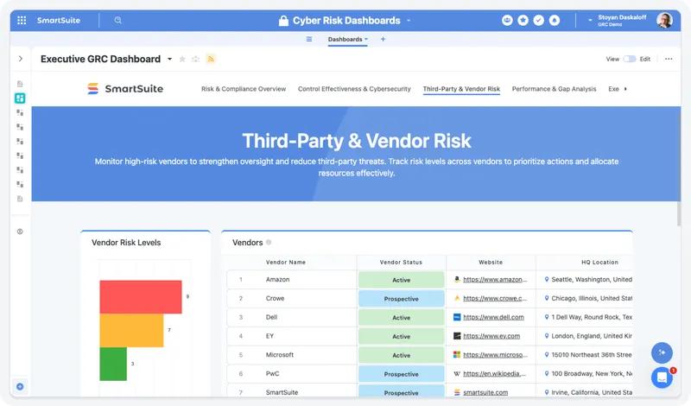This screenshot has width=691, height=406.
Task: Open the amazon.com website link
Action: (x=495, y=280)
